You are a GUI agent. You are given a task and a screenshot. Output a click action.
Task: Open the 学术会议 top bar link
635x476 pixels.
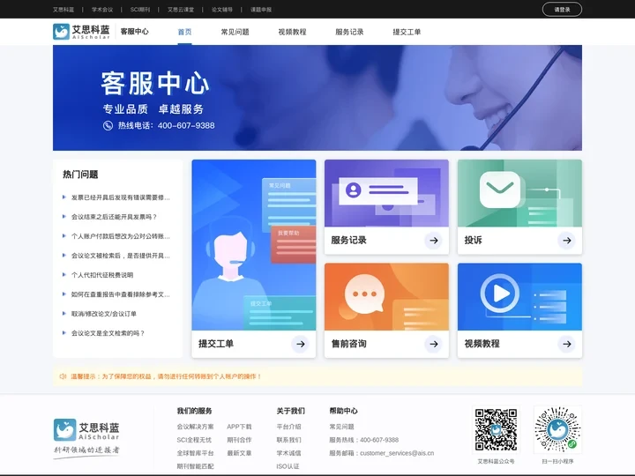point(102,10)
